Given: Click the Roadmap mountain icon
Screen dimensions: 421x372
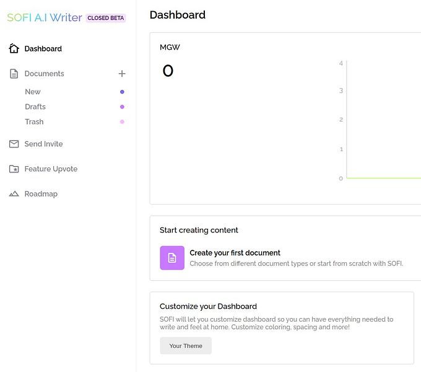Looking at the screenshot, I should pyautogui.click(x=14, y=193).
